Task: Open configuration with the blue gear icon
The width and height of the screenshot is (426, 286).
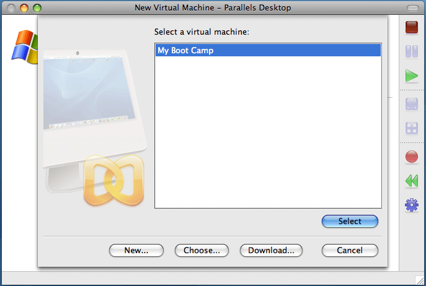Action: [x=412, y=205]
